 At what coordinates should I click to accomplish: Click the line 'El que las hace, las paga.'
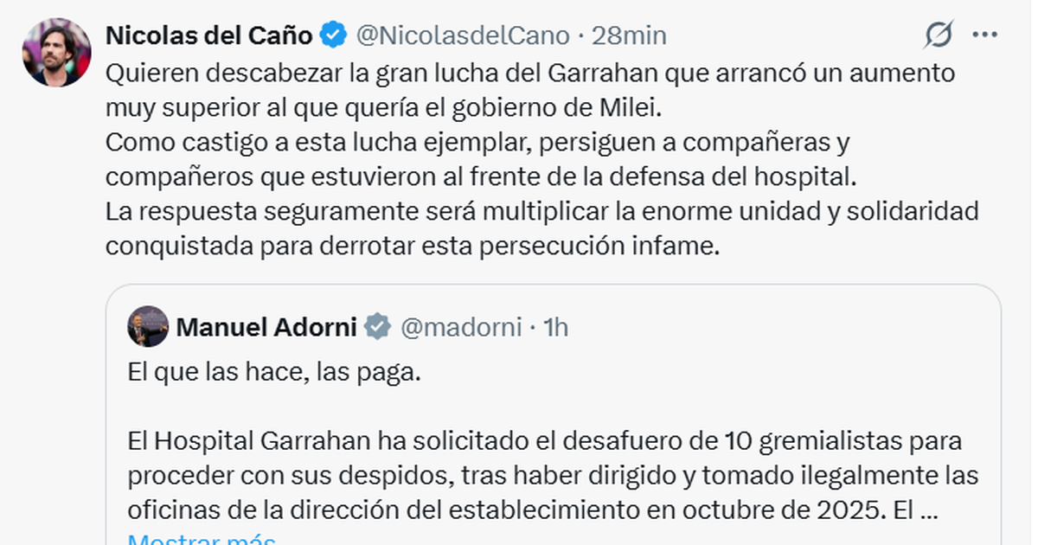click(x=272, y=374)
